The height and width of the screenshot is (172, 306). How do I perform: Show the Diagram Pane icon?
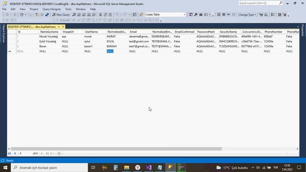pos(219,15)
